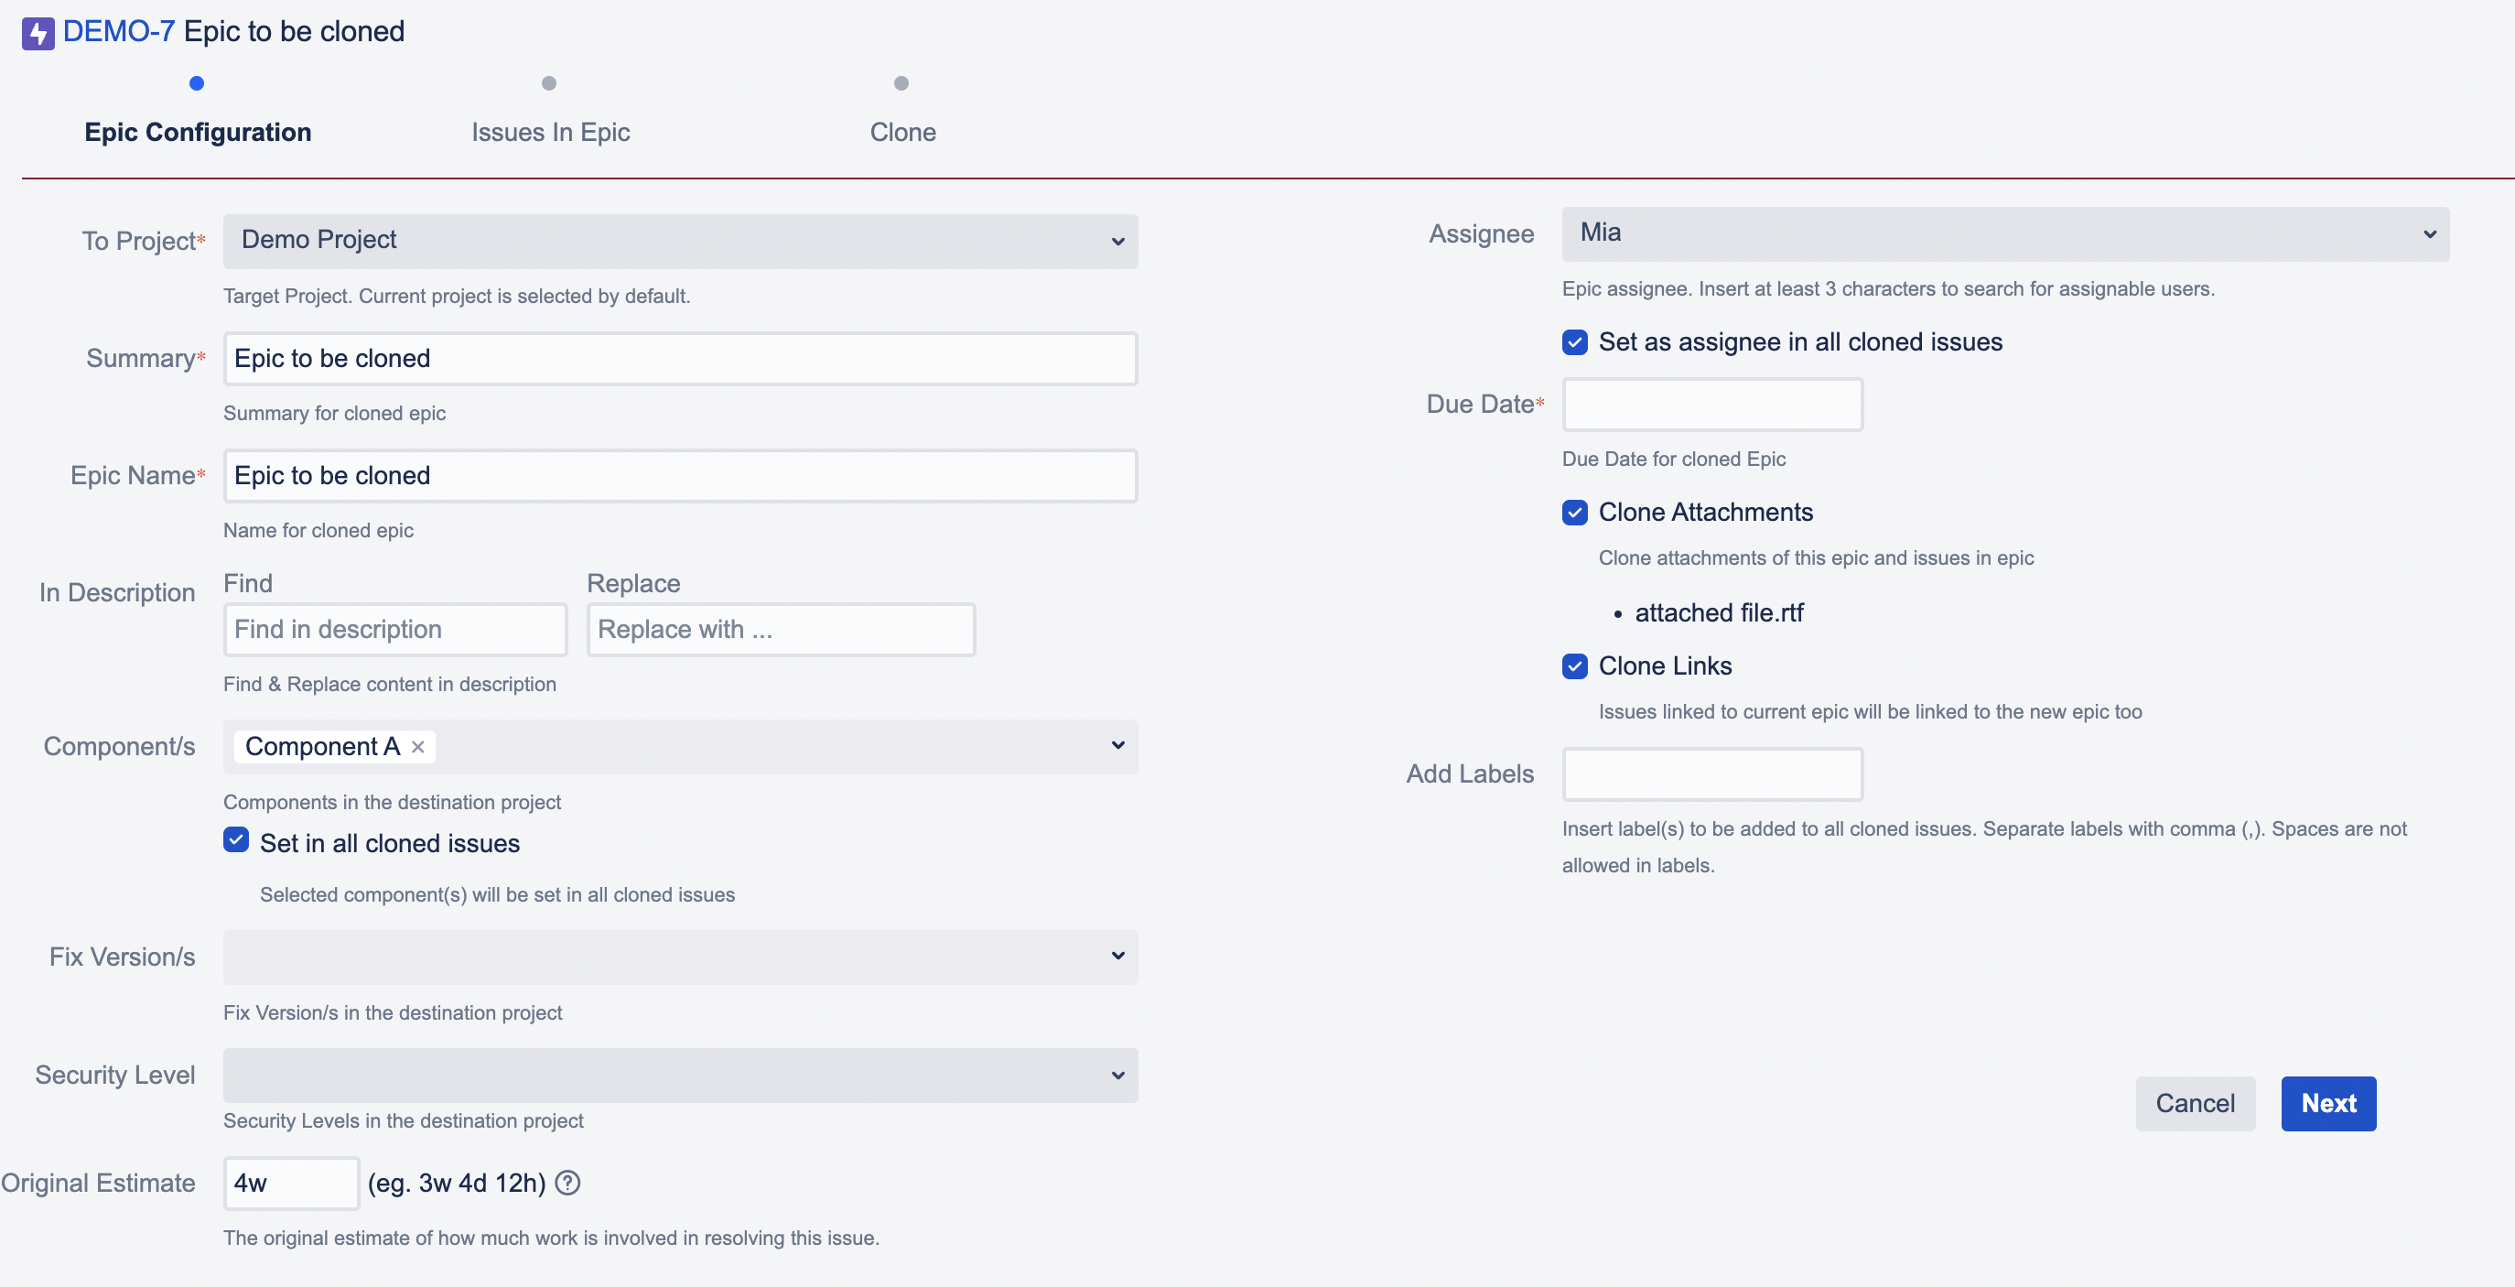This screenshot has height=1287, width=2515.
Task: Click the Due Date input field
Action: [x=1711, y=405]
